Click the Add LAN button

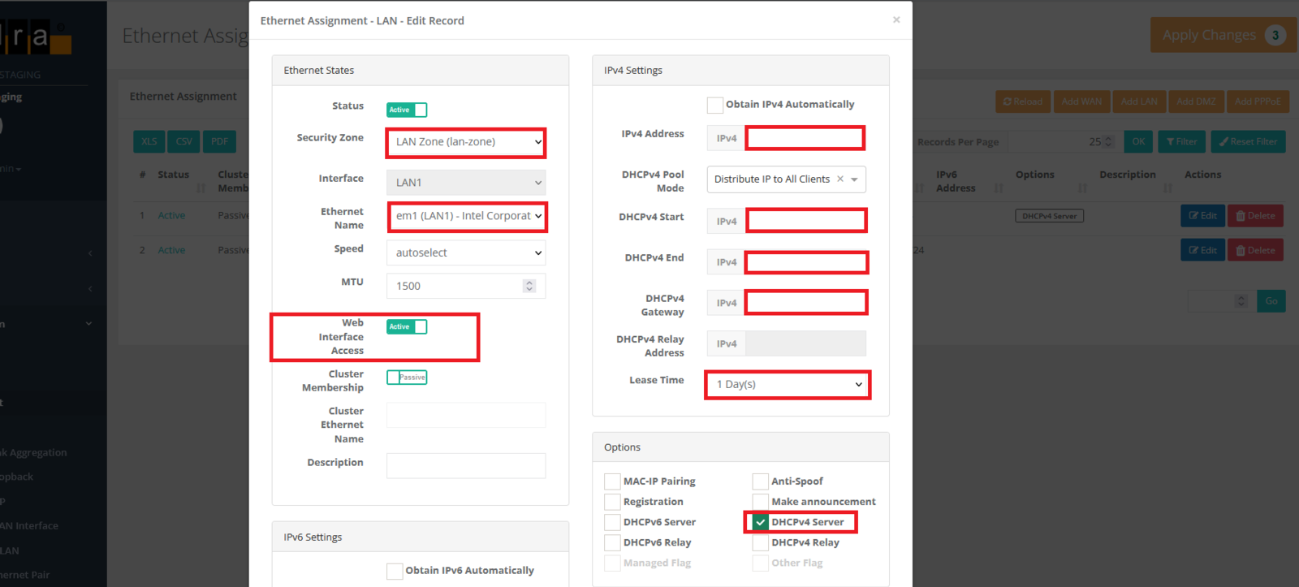pyautogui.click(x=1138, y=101)
